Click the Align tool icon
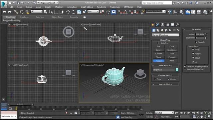The height and width of the screenshot is (120, 213). pos(175,12)
